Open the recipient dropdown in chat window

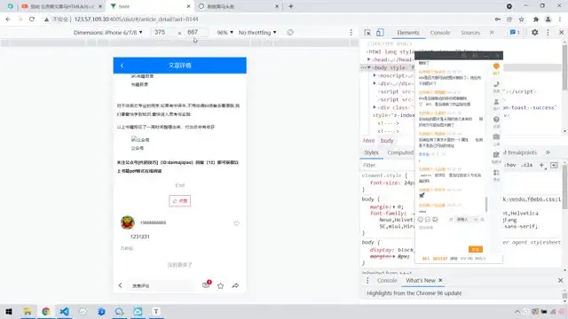(467, 220)
